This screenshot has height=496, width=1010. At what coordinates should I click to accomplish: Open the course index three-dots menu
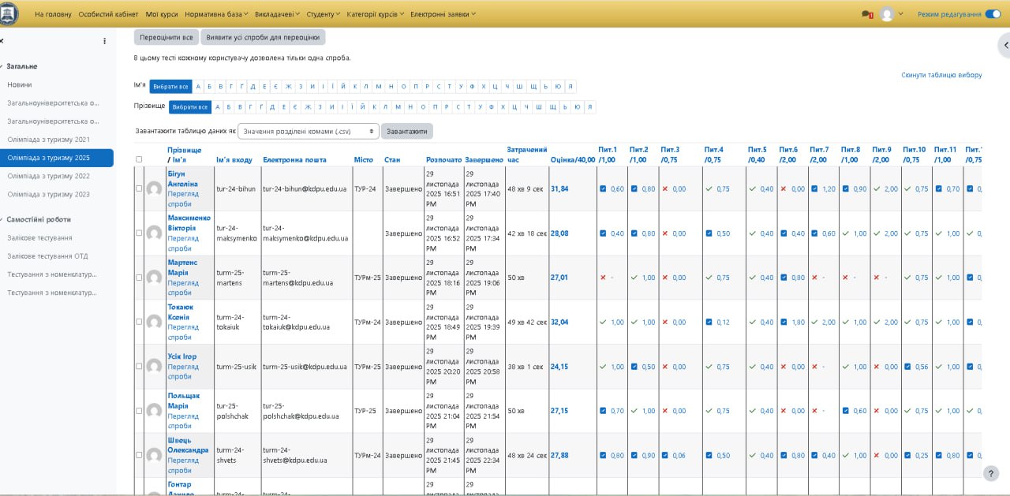(104, 41)
